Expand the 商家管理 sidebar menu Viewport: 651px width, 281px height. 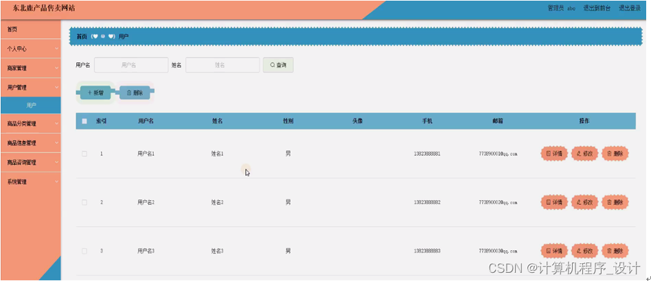pos(31,68)
